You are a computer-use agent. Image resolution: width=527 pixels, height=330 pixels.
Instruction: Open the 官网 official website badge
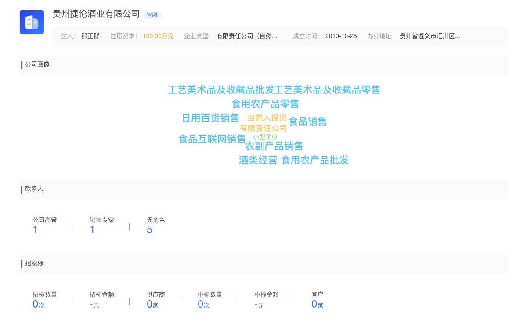point(152,15)
